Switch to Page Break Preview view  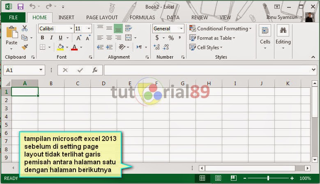(234, 178)
